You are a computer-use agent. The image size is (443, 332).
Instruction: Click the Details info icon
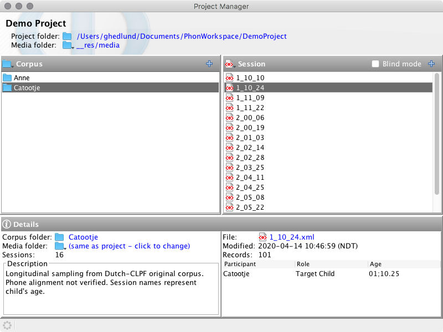pos(7,225)
